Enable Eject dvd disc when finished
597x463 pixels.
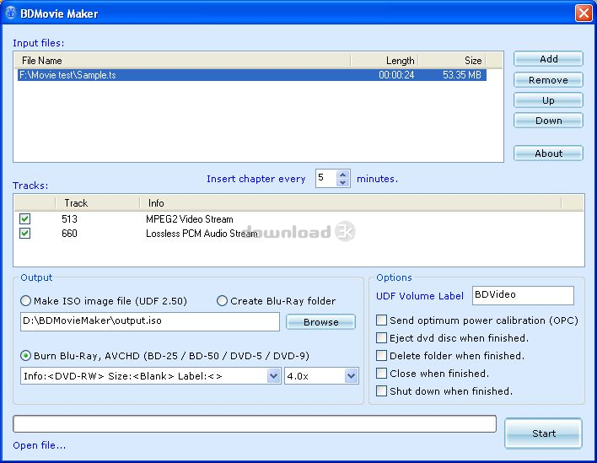pos(381,337)
